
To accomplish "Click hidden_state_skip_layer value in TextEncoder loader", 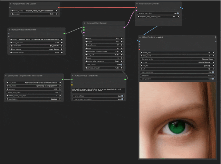I will coord(34,95).
